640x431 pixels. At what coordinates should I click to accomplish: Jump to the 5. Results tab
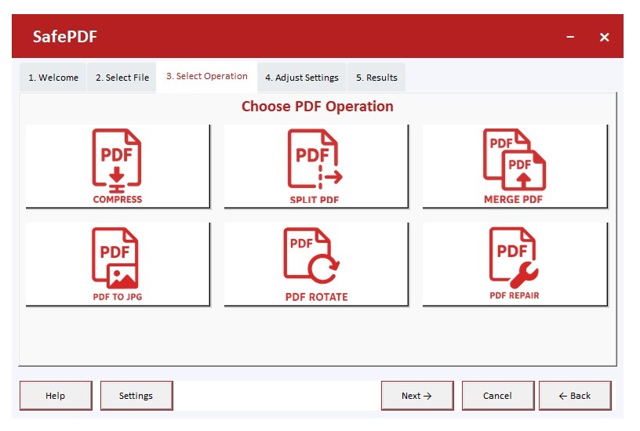pyautogui.click(x=376, y=78)
